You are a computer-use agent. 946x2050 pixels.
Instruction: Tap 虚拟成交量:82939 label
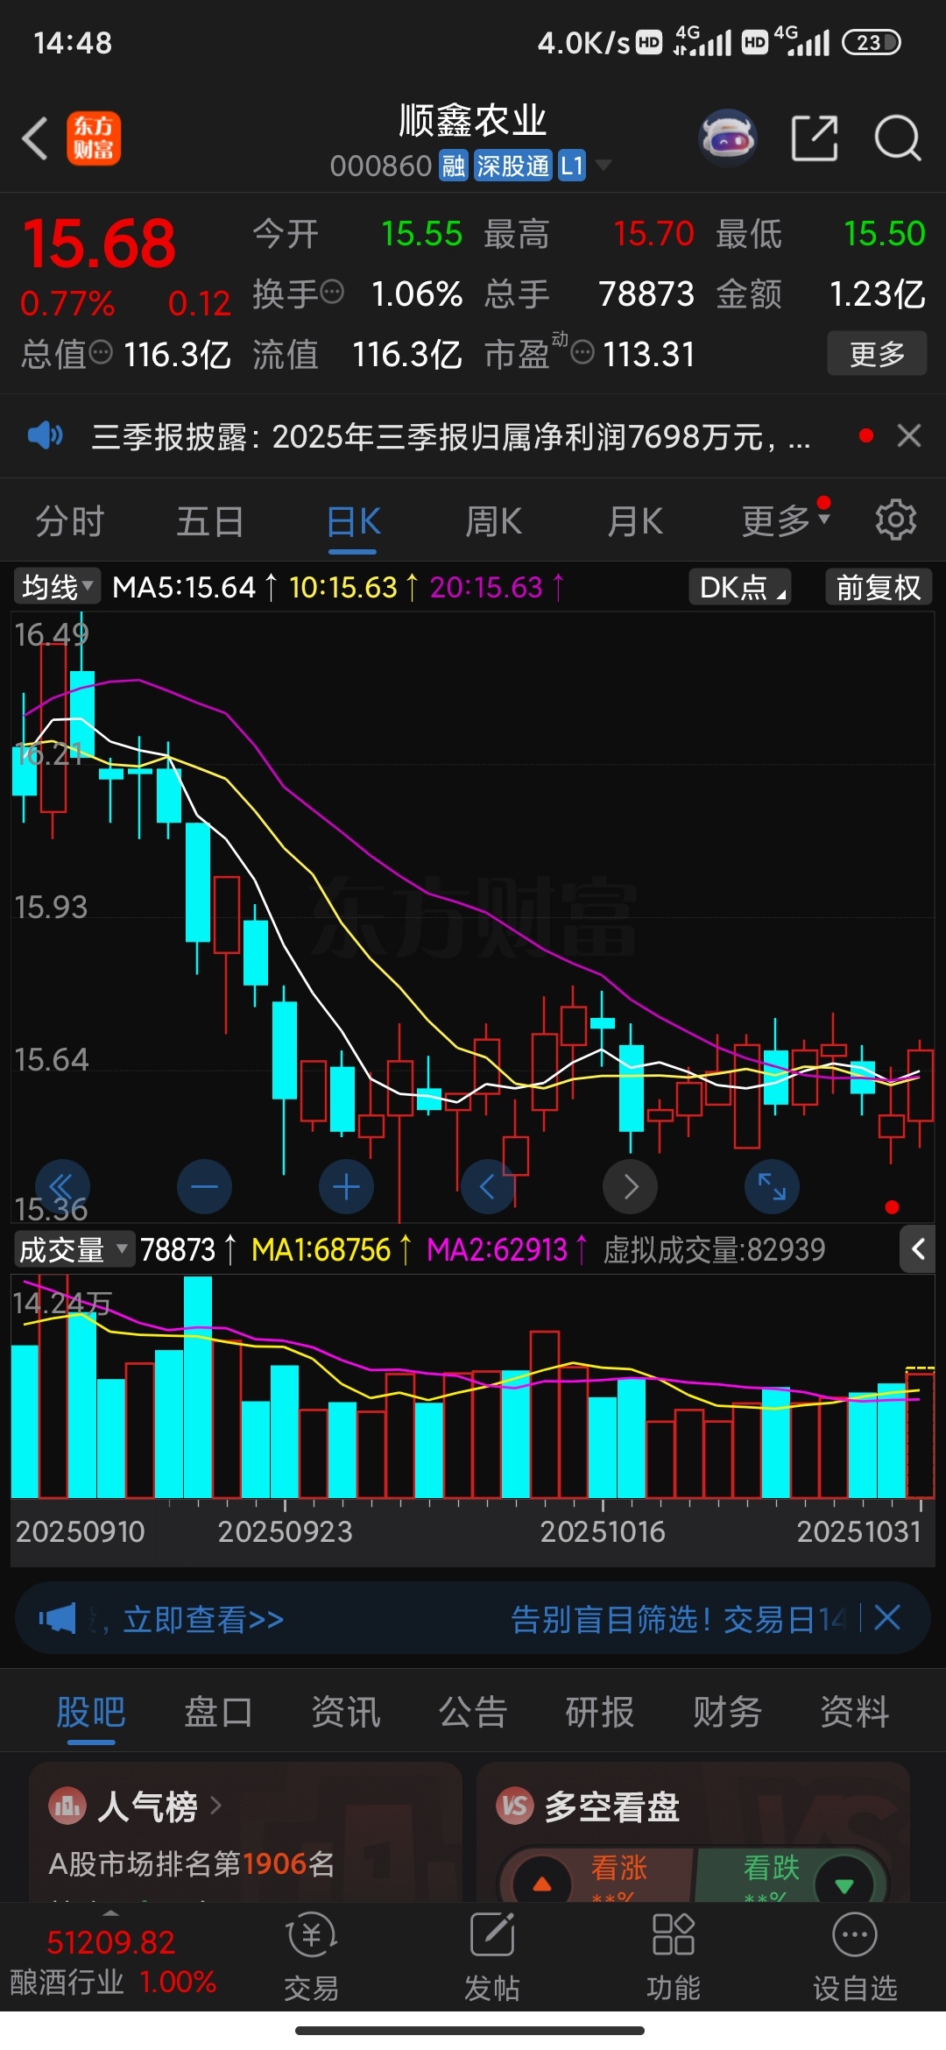pos(714,1249)
